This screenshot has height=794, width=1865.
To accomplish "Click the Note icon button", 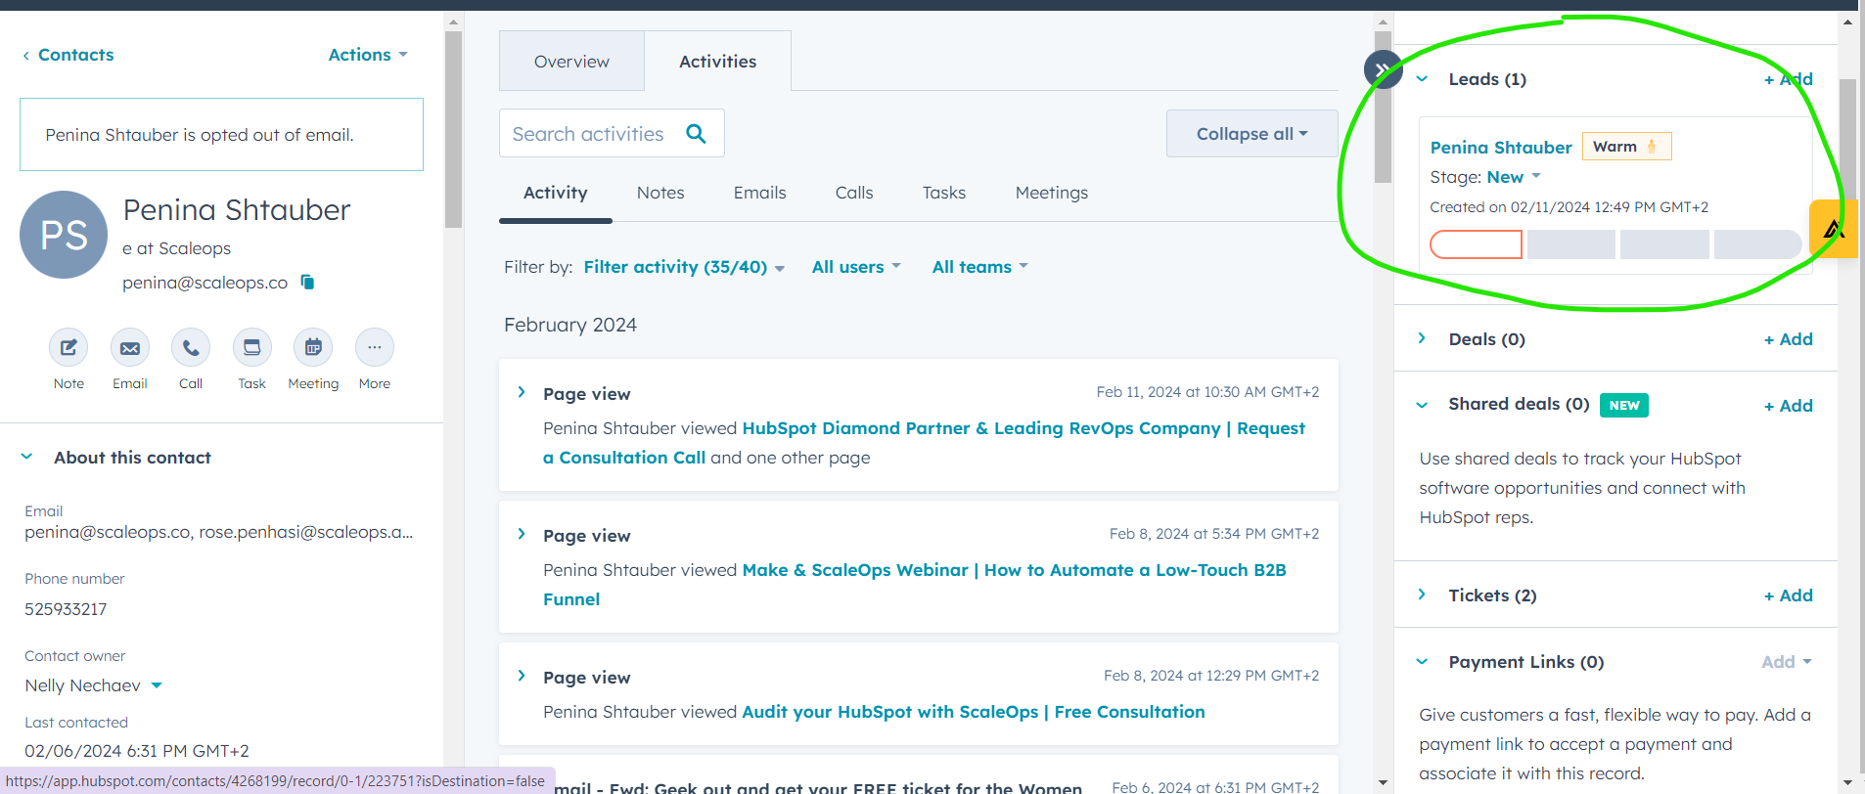I will 68,347.
